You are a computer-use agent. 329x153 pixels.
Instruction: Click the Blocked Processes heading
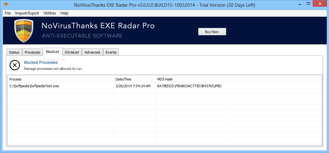[x=41, y=62]
